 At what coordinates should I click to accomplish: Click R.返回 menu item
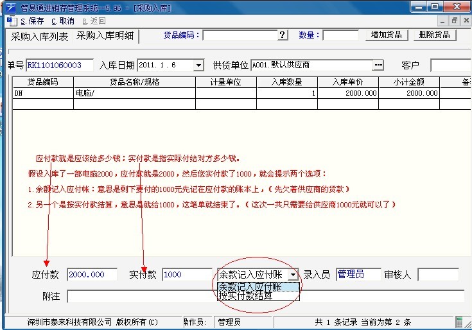click(x=94, y=21)
